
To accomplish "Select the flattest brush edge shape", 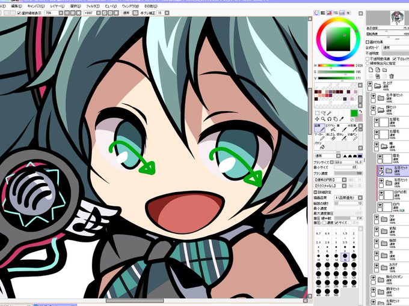I will tap(360, 156).
